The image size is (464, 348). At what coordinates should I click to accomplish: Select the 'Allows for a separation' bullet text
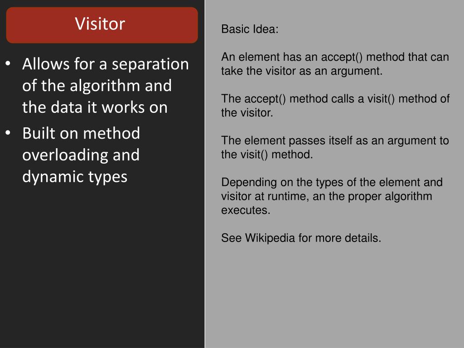pos(105,85)
